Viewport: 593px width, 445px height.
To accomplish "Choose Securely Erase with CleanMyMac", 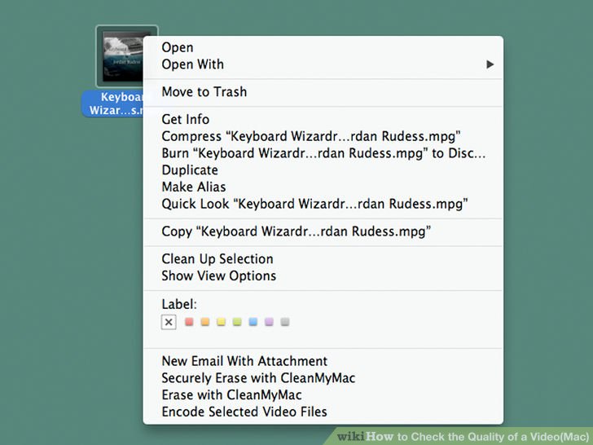I will coord(323,378).
